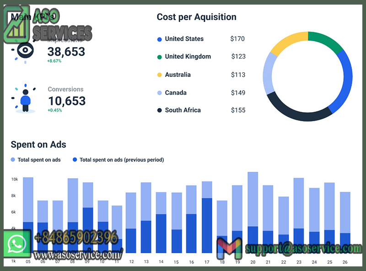The height and width of the screenshot is (271, 366).
Task: Click the Spent on Ads heading
Action: 38,145
